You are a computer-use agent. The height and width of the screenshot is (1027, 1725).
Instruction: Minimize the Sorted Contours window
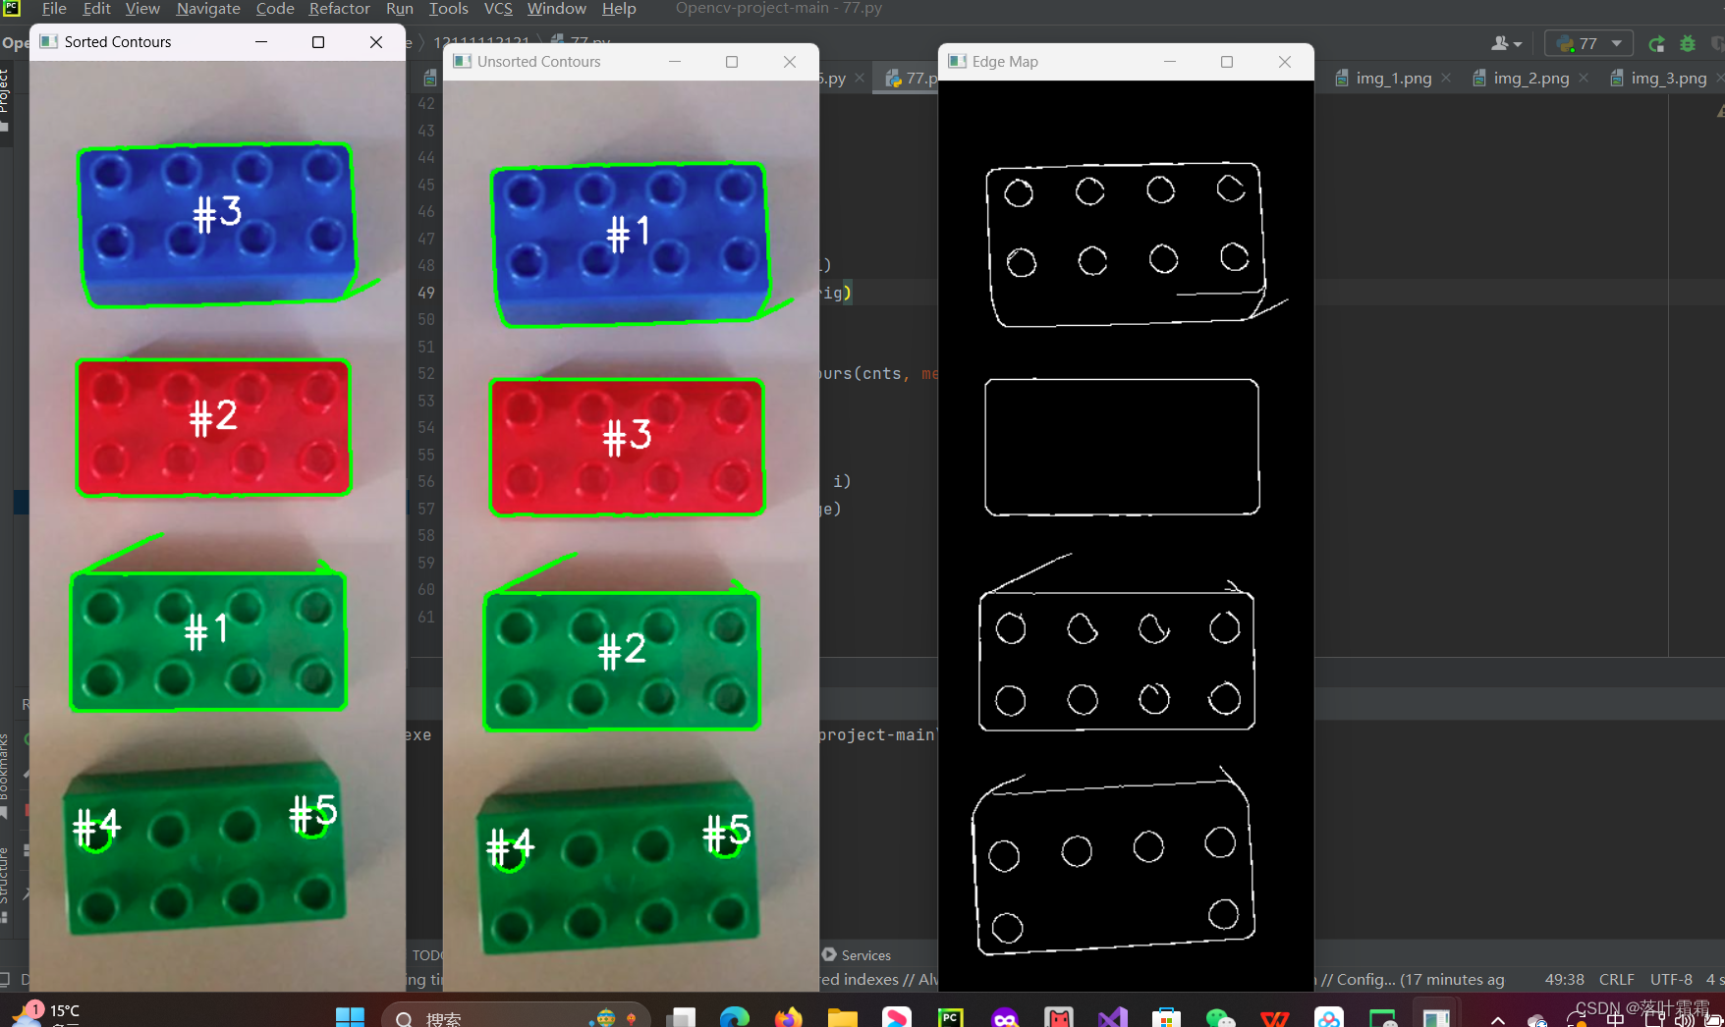[261, 41]
